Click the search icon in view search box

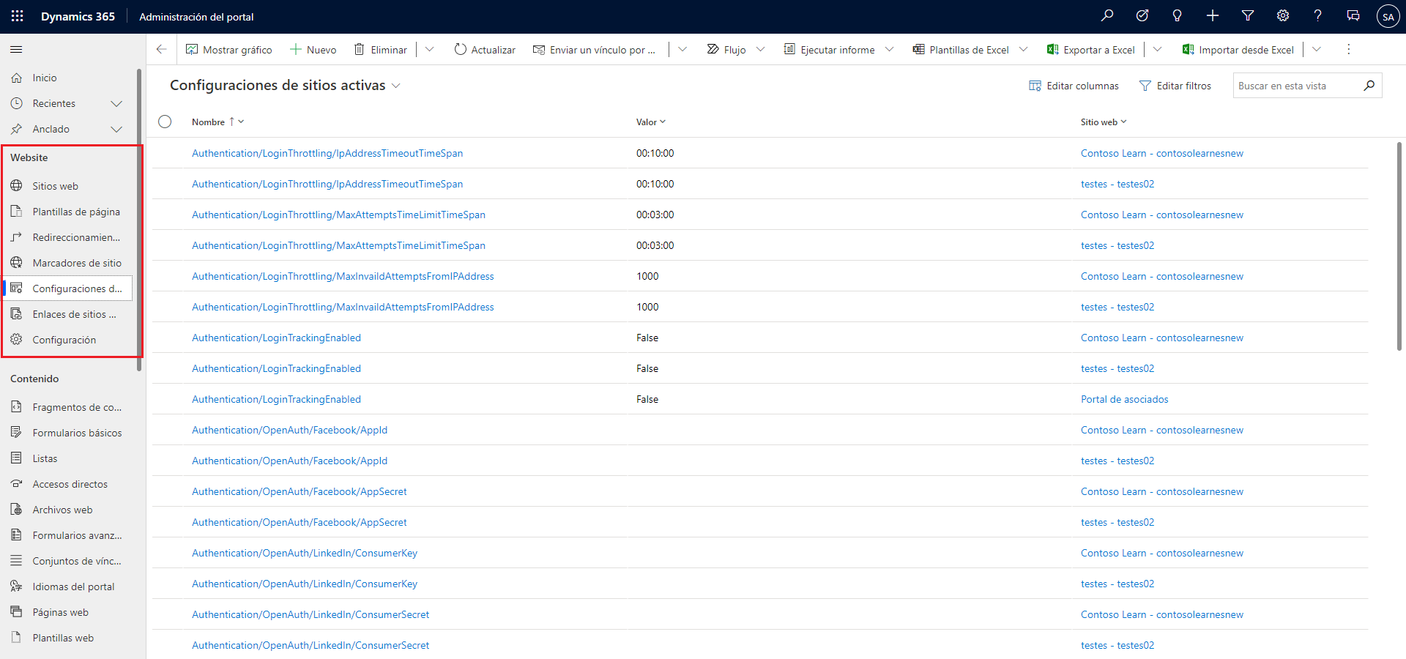1369,86
